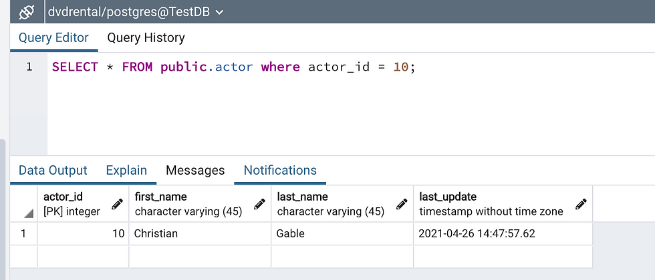Image resolution: width=655 pixels, height=280 pixels.
Task: Select all rows via grid corner triangle
Action: (29, 213)
